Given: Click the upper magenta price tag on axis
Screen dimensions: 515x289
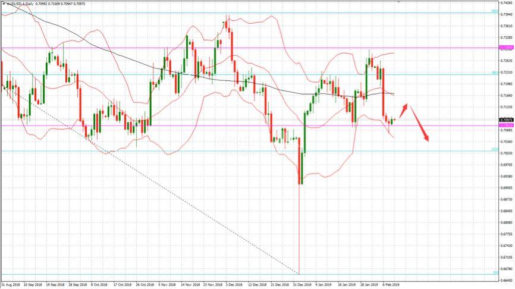Looking at the screenshot, I should click(506, 48).
